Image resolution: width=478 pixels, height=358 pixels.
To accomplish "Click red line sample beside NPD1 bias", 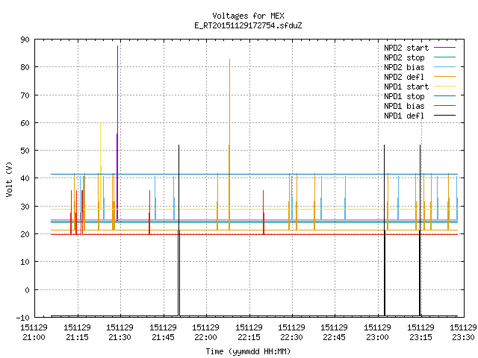I will [444, 106].
